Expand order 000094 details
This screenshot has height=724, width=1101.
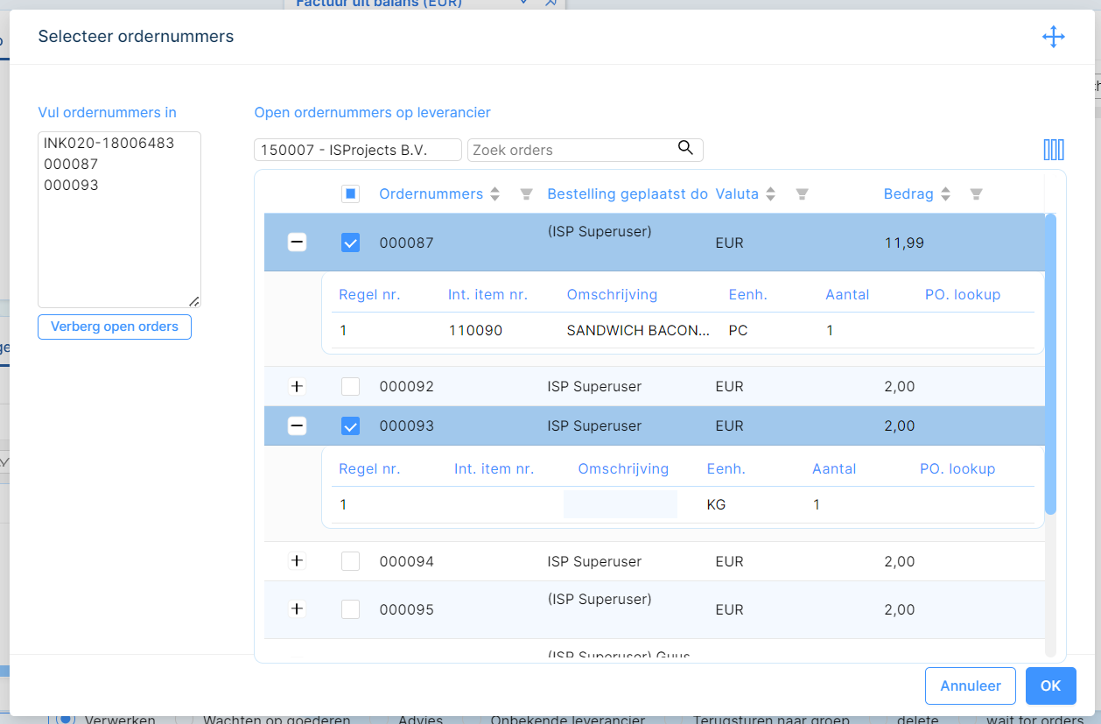coord(298,561)
